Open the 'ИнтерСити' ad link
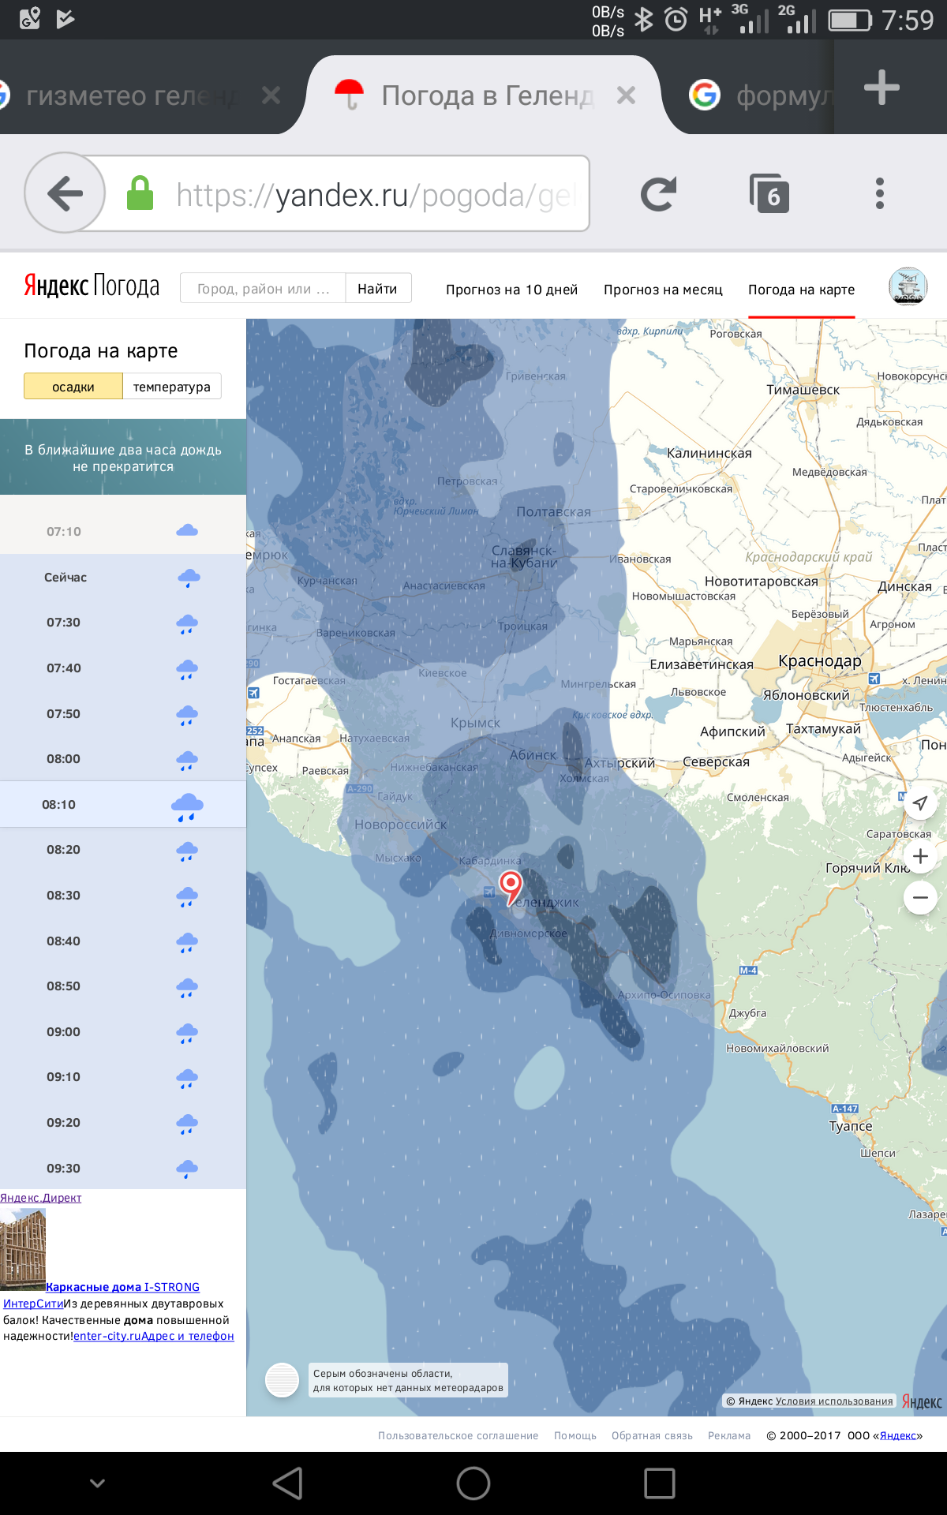The width and height of the screenshot is (947, 1515). 33,1304
